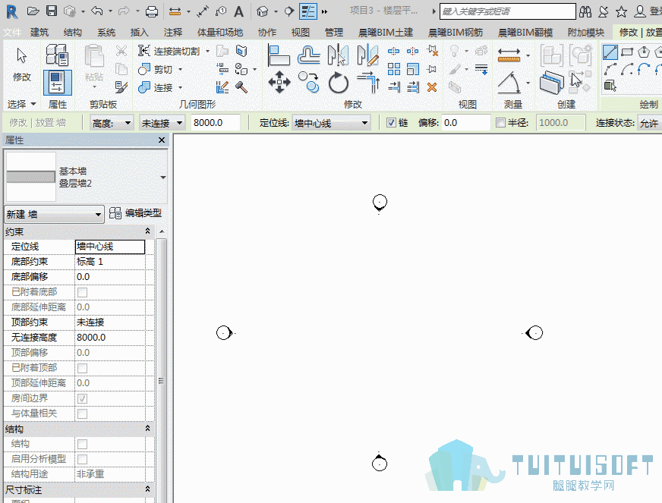This screenshot has height=503, width=662.
Task: Activate the Rotate tool
Action: pyautogui.click(x=338, y=82)
